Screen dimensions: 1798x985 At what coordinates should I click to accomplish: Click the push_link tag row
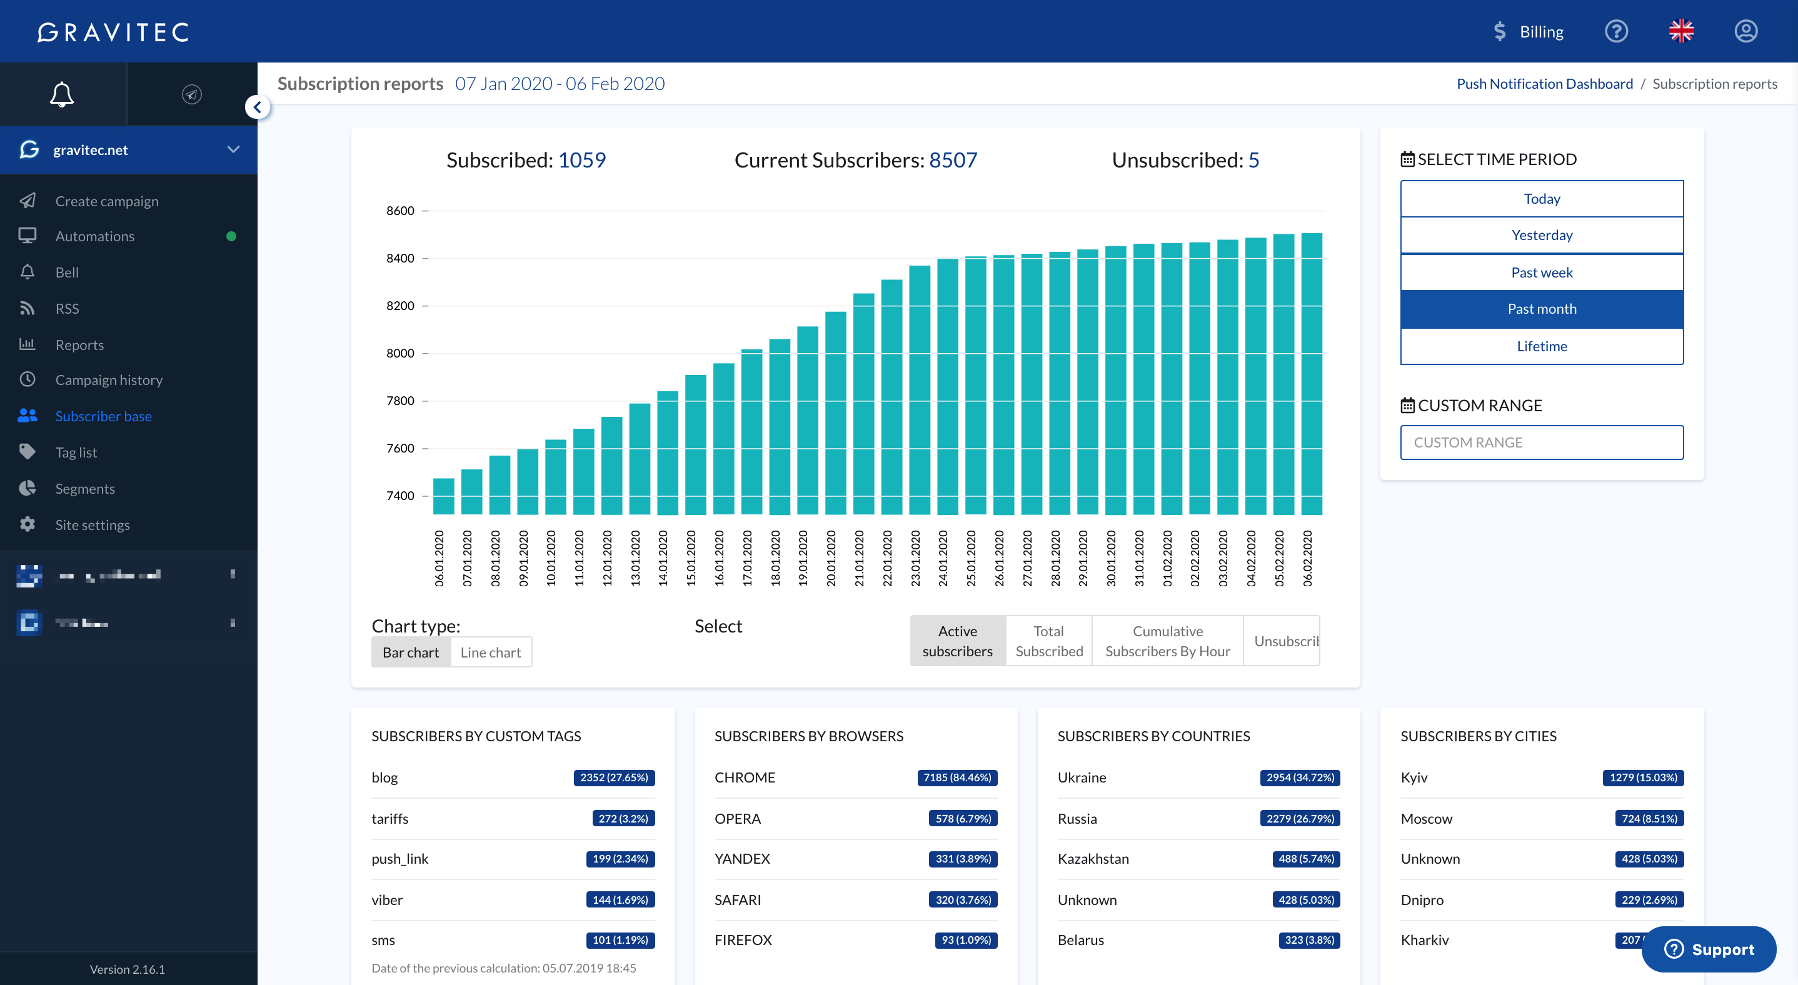coord(513,859)
